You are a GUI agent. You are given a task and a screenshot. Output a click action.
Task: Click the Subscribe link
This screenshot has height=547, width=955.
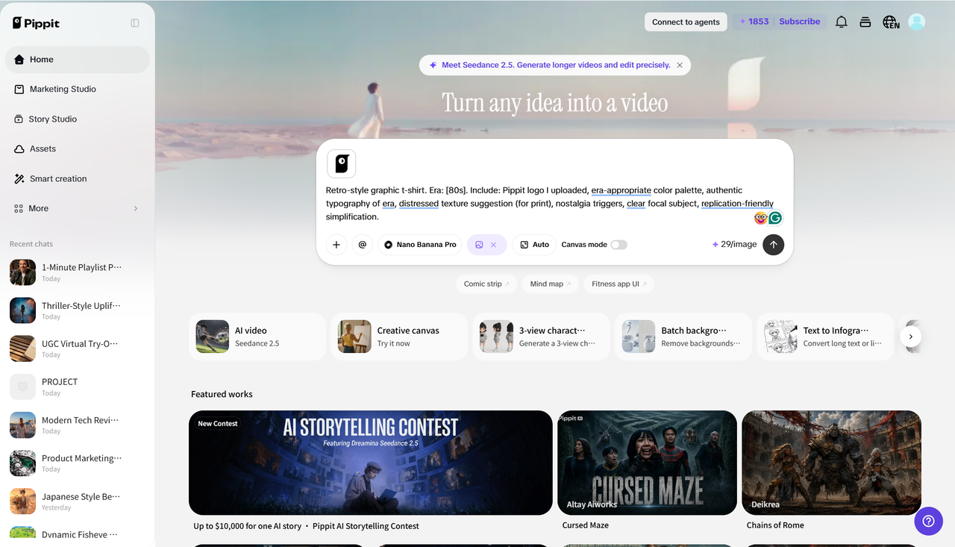pos(800,22)
